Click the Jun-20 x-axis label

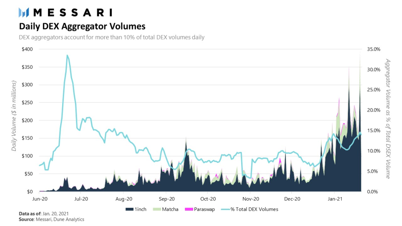click(x=40, y=199)
